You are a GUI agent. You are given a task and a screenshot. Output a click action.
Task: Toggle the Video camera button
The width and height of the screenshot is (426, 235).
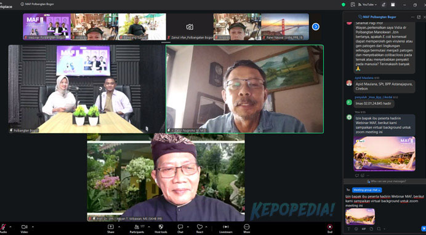click(24, 228)
